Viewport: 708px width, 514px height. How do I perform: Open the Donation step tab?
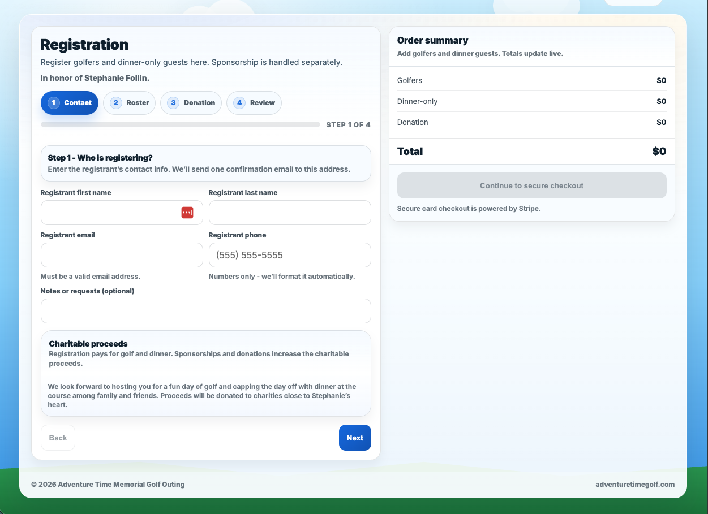point(191,103)
